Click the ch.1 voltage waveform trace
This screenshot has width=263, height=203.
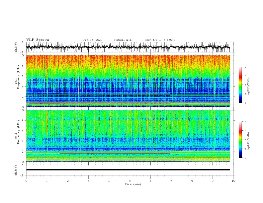pyautogui.click(x=128, y=47)
